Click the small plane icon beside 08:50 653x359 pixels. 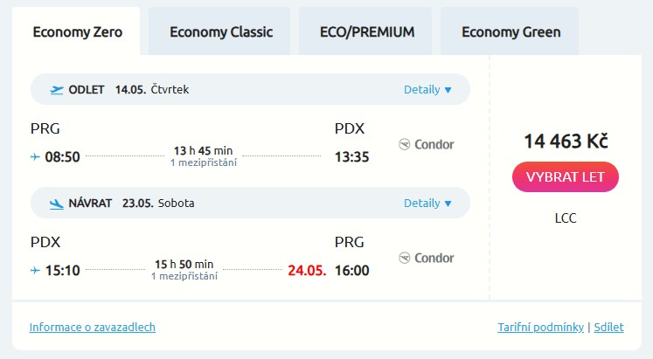[x=35, y=157]
